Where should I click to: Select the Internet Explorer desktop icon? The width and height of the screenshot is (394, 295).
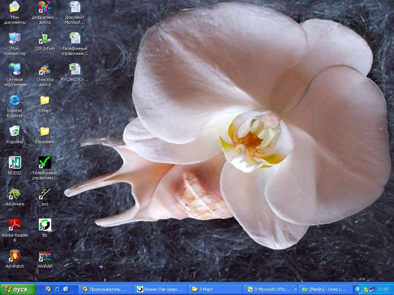pos(15,101)
